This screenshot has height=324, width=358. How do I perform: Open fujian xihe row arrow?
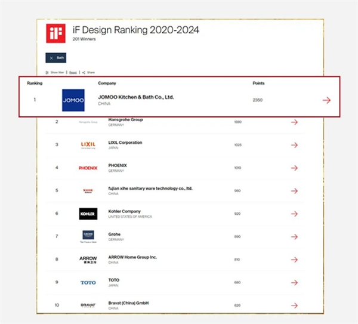click(x=294, y=191)
